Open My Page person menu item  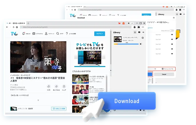click(x=49, y=34)
